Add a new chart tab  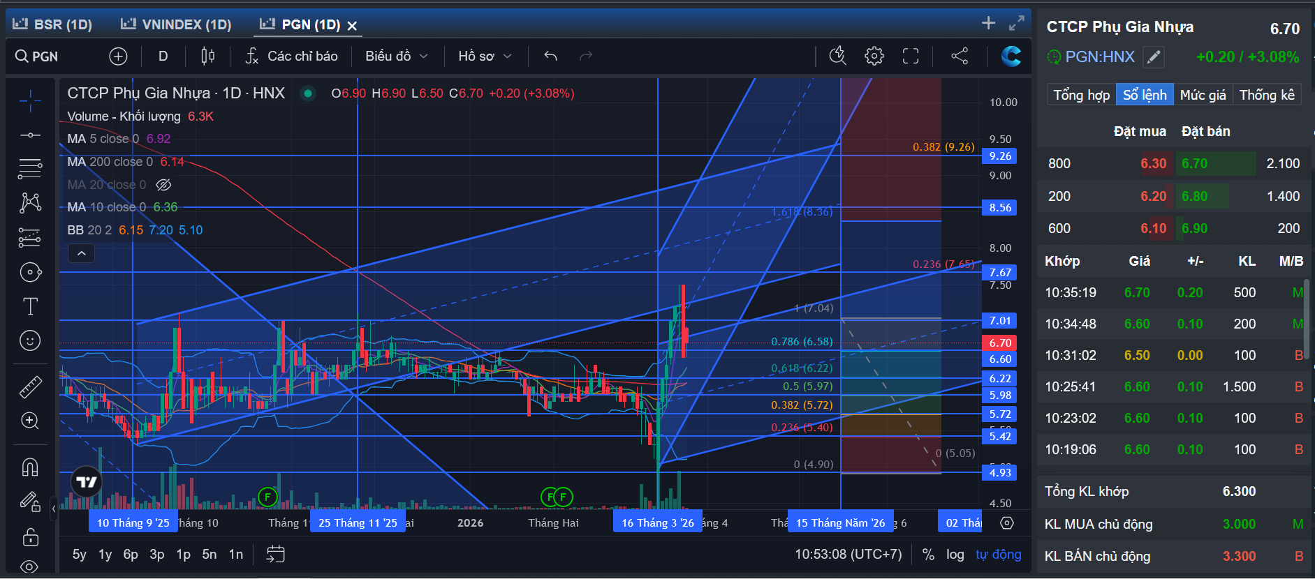pos(988,23)
